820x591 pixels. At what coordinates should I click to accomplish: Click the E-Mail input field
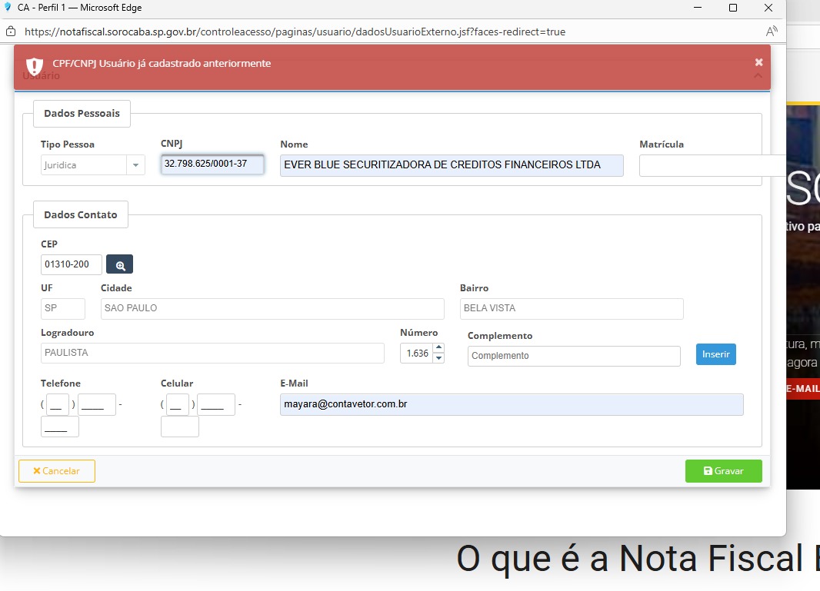click(x=512, y=405)
